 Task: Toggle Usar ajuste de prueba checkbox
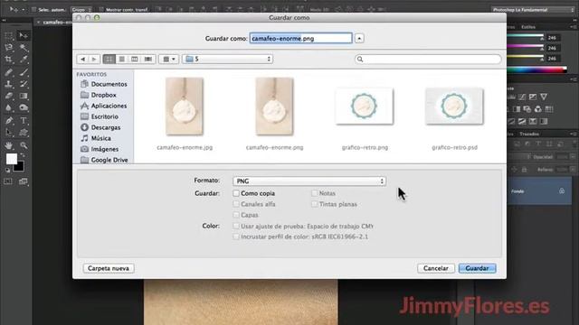(x=236, y=226)
